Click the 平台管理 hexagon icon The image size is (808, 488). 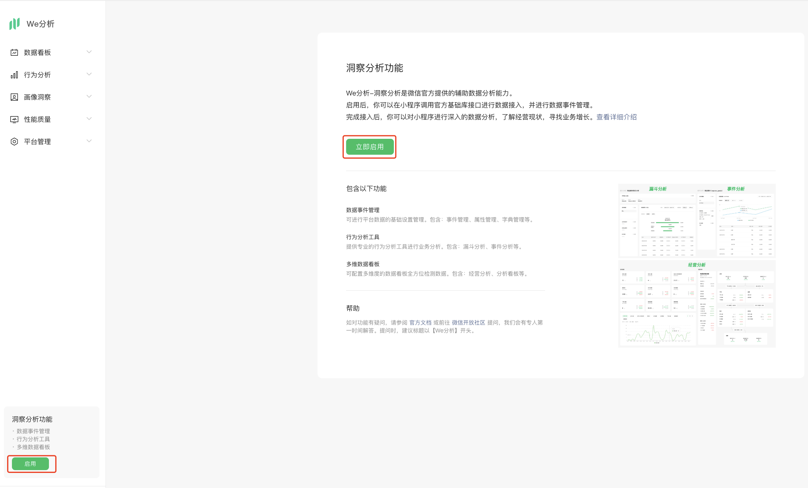(14, 142)
